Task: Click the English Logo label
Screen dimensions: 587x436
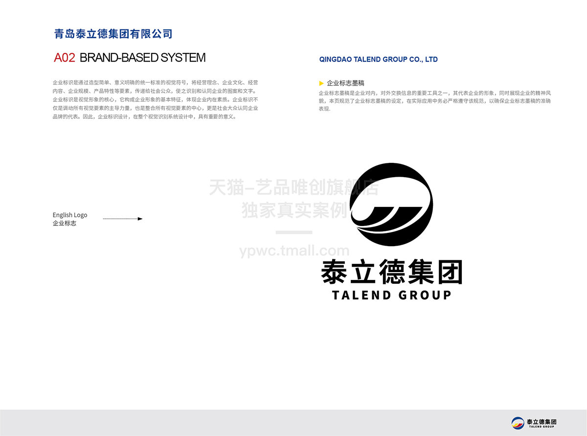Action: pos(70,215)
